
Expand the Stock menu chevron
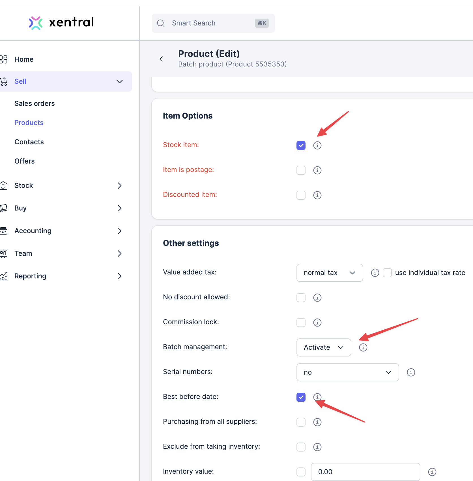click(120, 186)
